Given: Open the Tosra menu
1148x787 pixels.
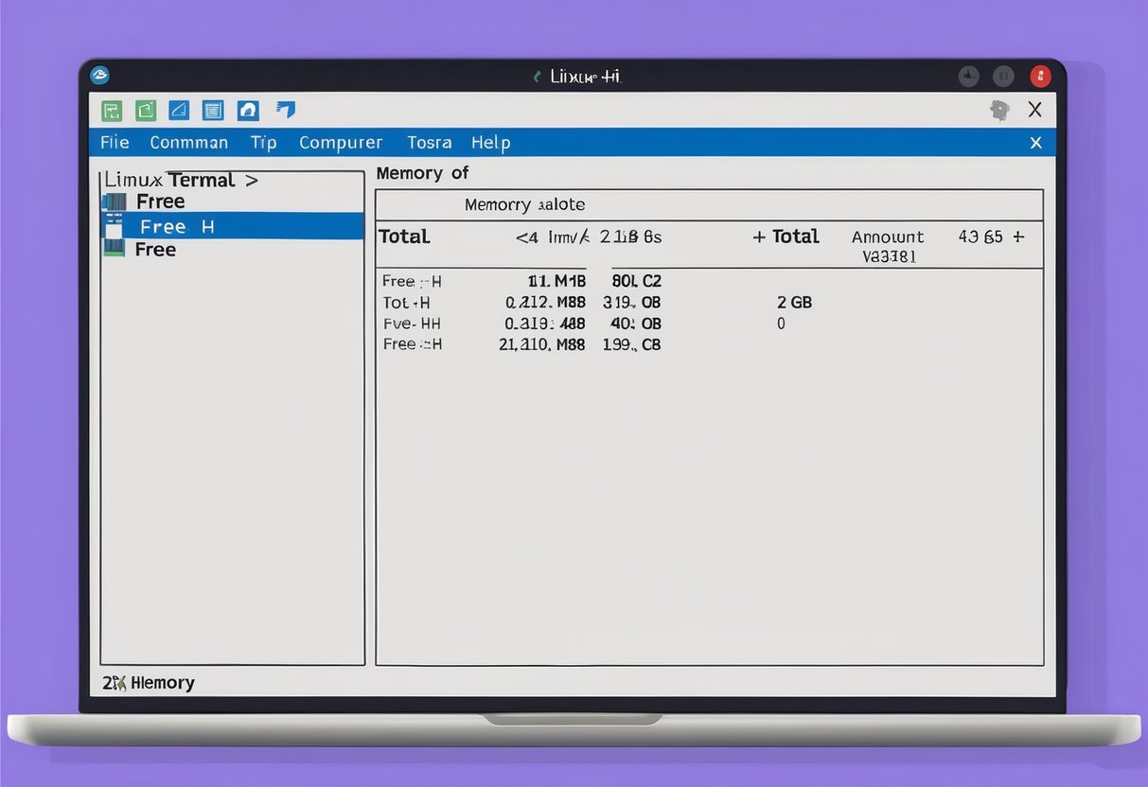Looking at the screenshot, I should [x=429, y=142].
